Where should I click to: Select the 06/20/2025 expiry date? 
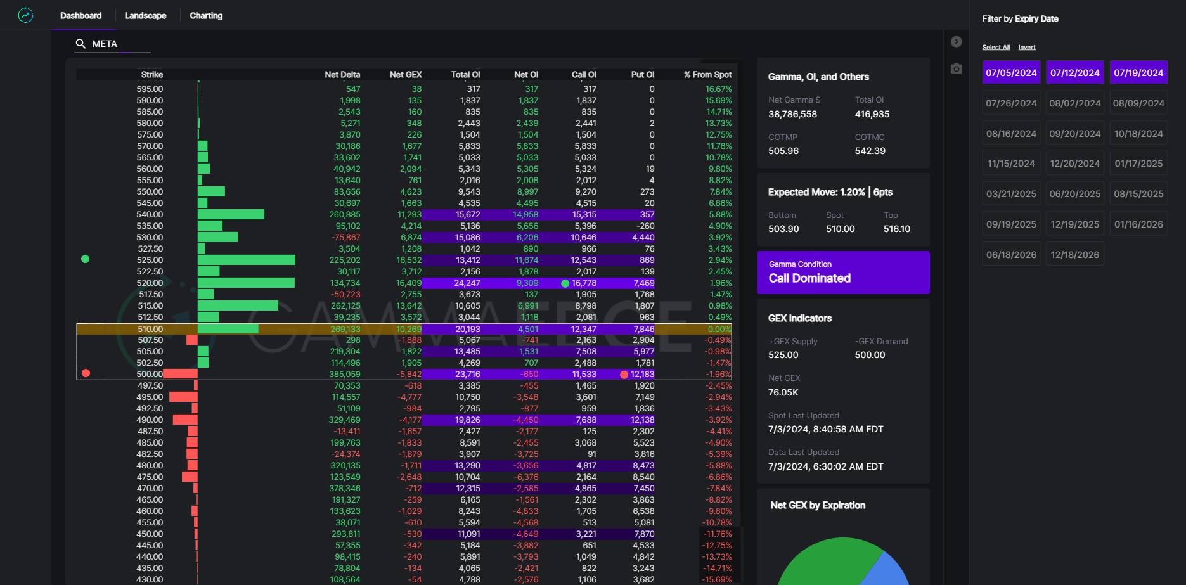tap(1075, 193)
